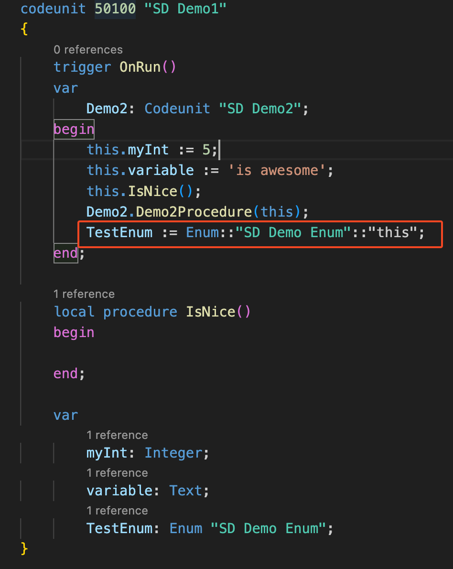Click "SD Demo Enum" in the TestEnum assignment
The height and width of the screenshot is (569, 453).
click(293, 233)
